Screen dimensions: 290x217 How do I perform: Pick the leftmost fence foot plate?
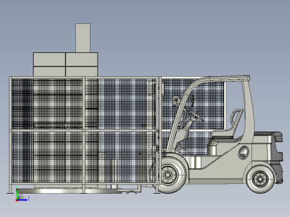(x=10, y=193)
